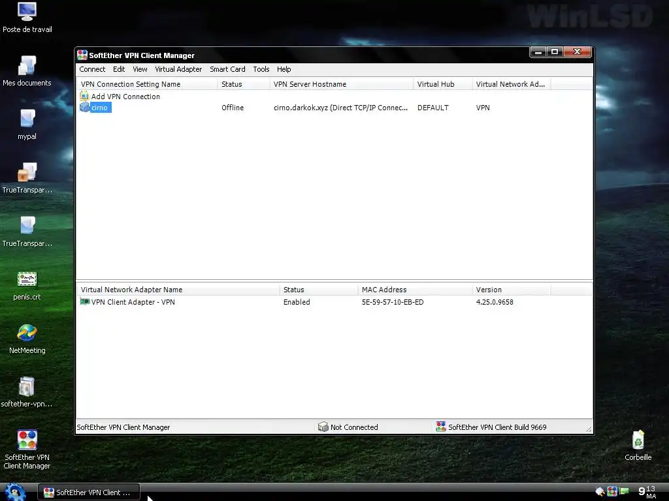Select the VPN Client Adapter network card icon

point(84,301)
